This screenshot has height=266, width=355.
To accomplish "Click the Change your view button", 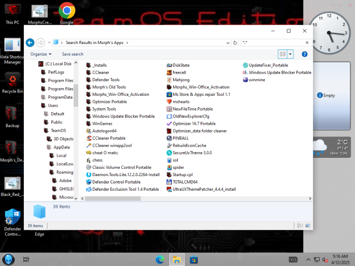I will pyautogui.click(x=282, y=54).
